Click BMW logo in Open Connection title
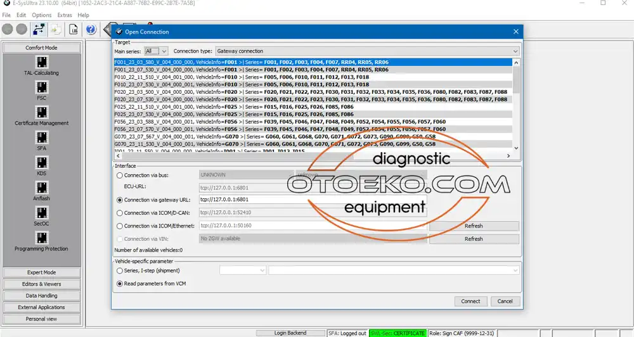 [119, 32]
